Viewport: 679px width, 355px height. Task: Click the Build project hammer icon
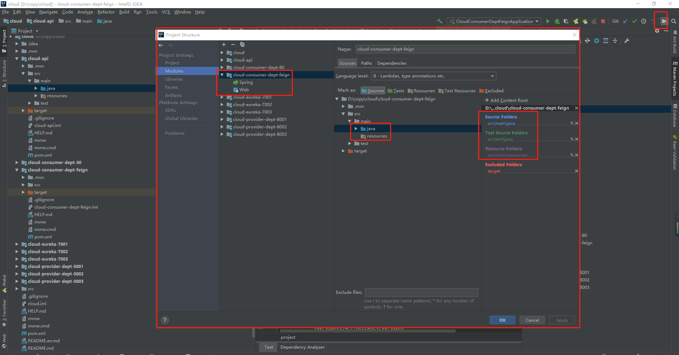coord(440,21)
